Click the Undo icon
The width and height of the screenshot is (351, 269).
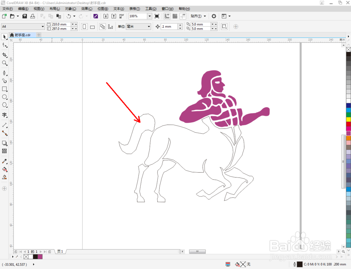69,16
